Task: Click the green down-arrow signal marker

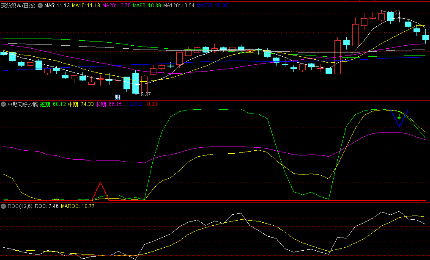Action: coord(399,117)
